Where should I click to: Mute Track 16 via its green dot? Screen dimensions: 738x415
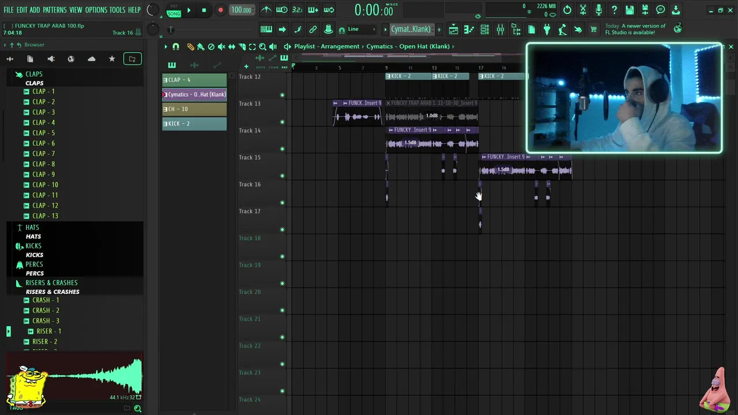tap(282, 203)
